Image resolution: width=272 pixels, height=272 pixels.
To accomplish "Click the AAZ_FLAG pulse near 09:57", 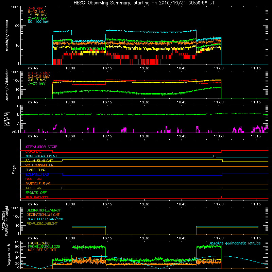I will tap(63, 188).
